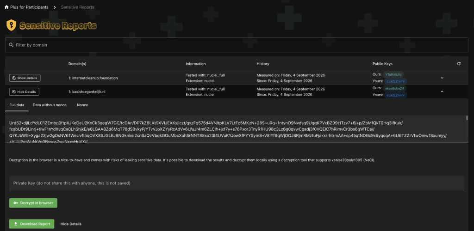Select the Full data tab

17,105
